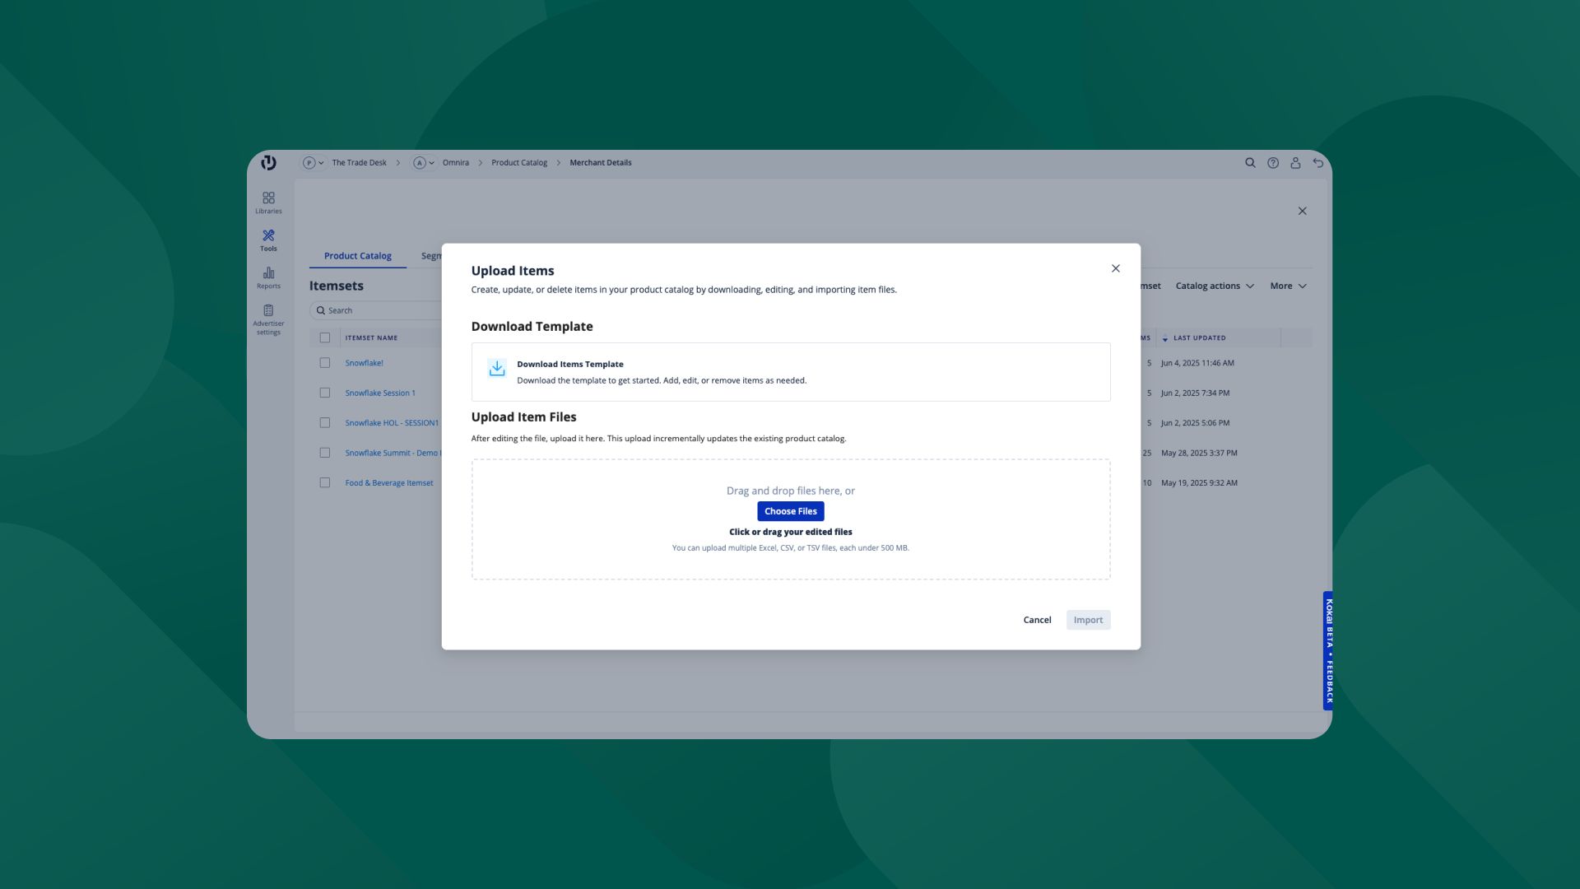
Task: Open the partner (P) switcher dropdown
Action: [314, 163]
